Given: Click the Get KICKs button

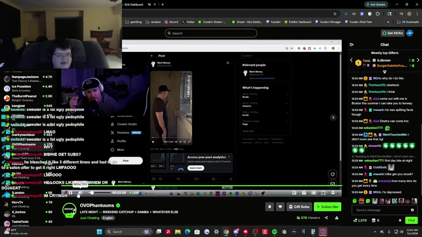Looking at the screenshot, I should pyautogui.click(x=392, y=33).
